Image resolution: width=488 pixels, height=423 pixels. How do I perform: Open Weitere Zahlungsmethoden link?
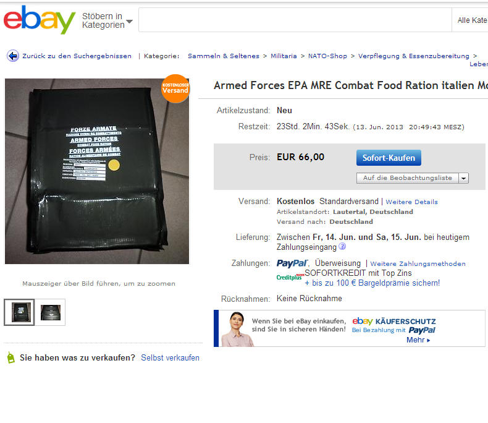pyautogui.click(x=418, y=264)
